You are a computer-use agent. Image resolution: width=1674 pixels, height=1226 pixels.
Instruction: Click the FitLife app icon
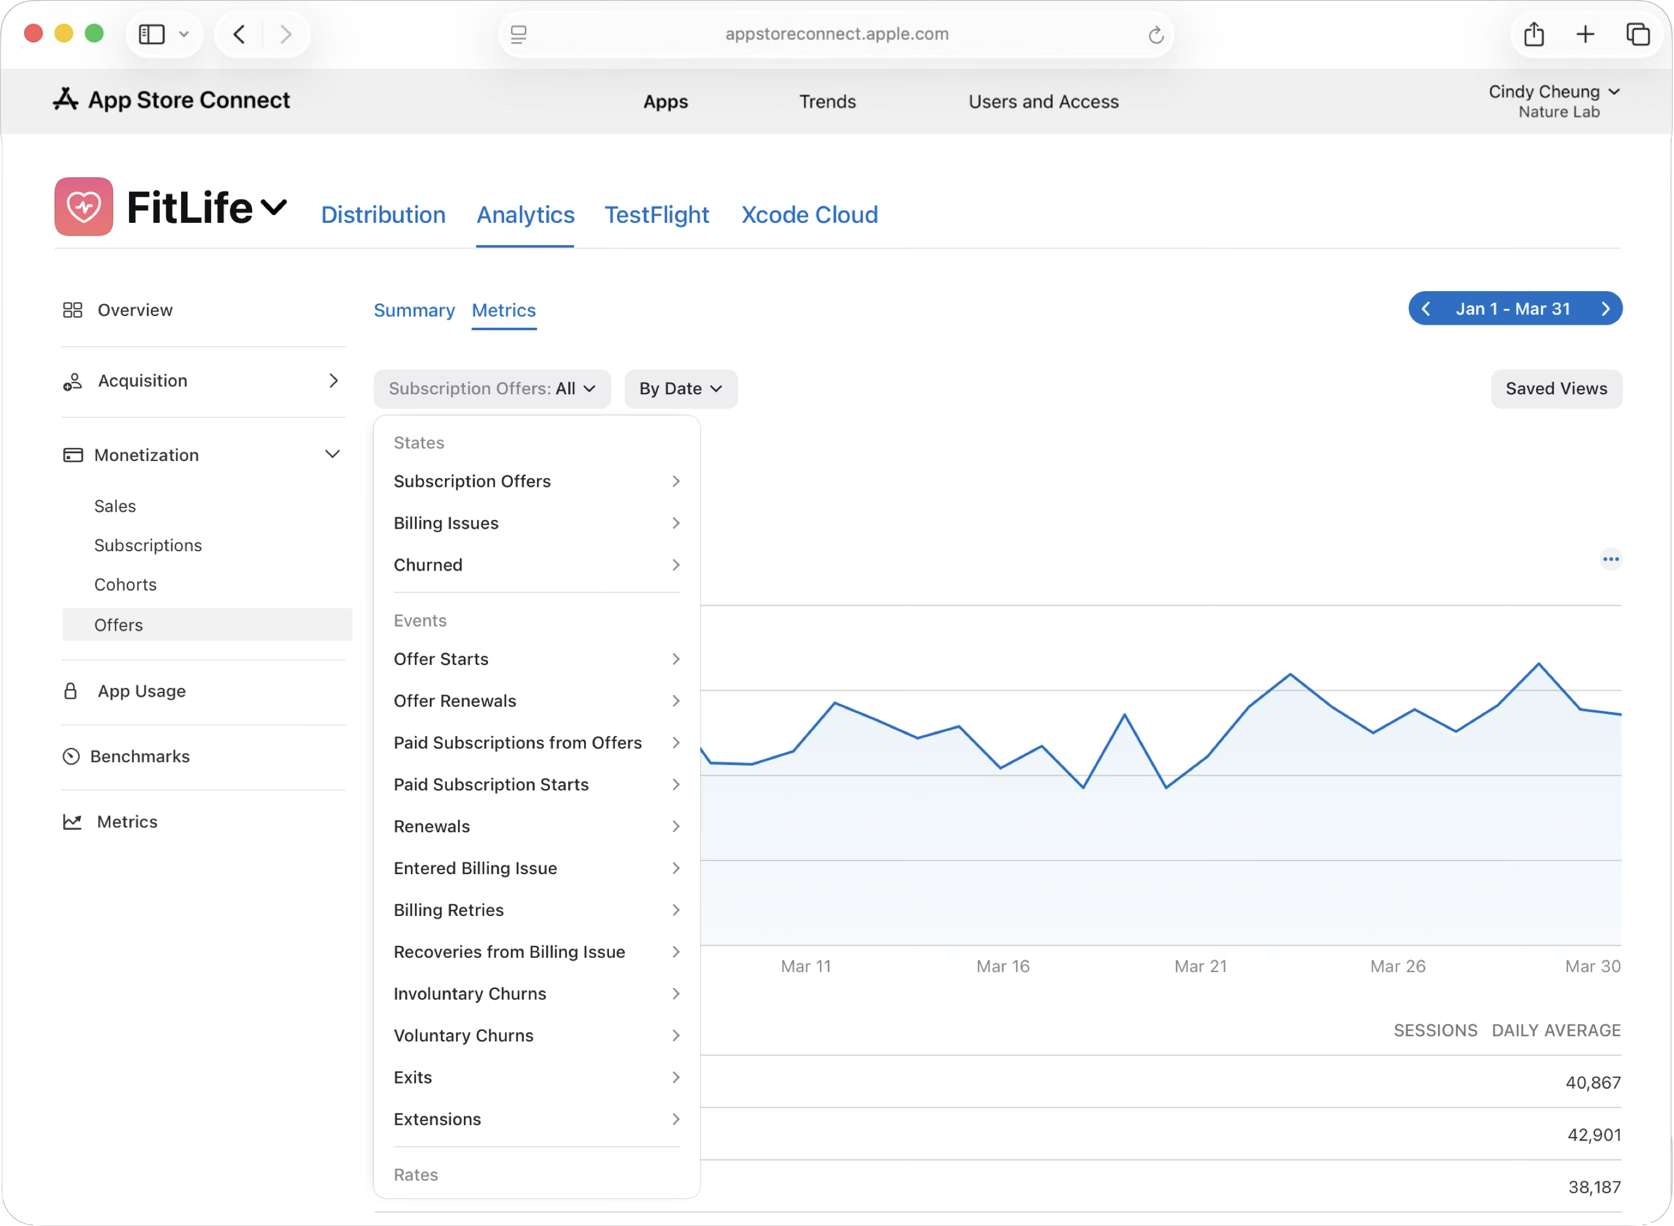point(84,206)
